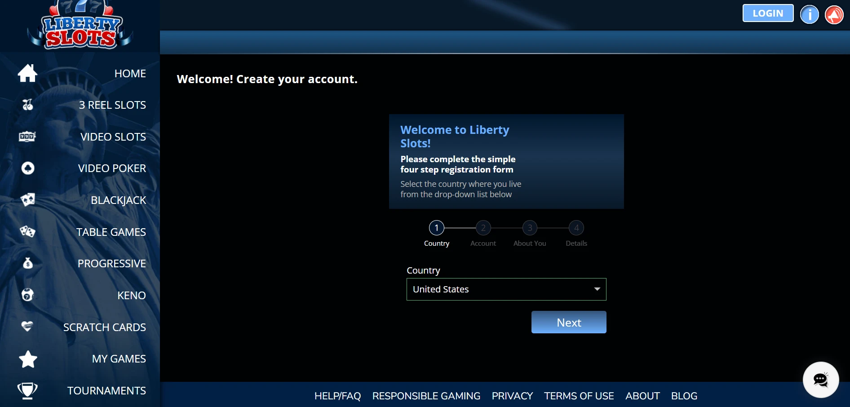Open the HELP/FAQ footer link
Image resolution: width=850 pixels, height=407 pixels.
(338, 396)
